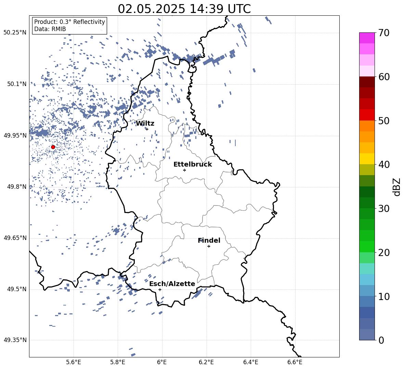Click the Esch/Alzette station cross marker
The image size is (405, 369).
point(160,289)
